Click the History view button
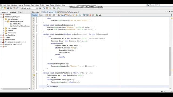The height and width of the screenshot is (97, 173). tap(41, 15)
